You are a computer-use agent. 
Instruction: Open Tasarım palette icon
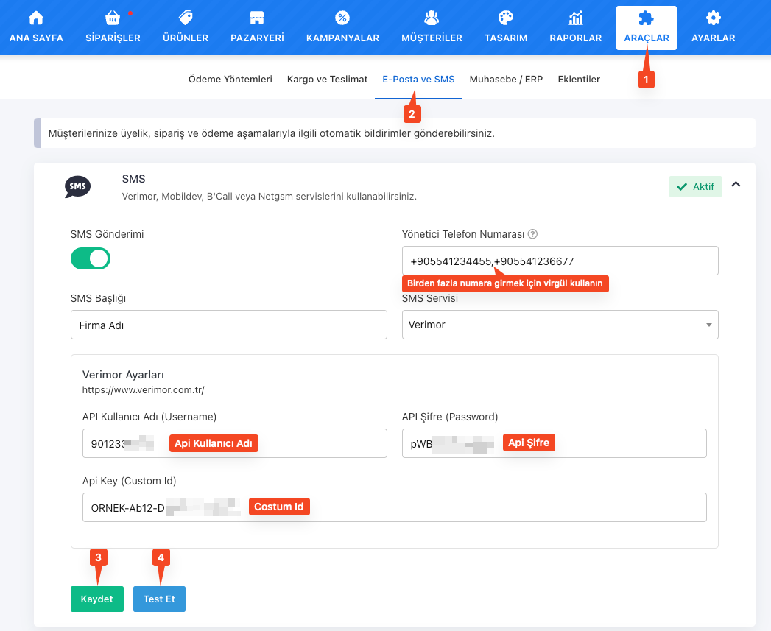[x=505, y=18]
